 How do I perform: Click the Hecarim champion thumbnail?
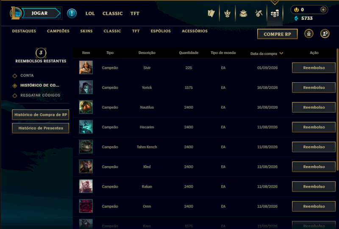pos(86,127)
